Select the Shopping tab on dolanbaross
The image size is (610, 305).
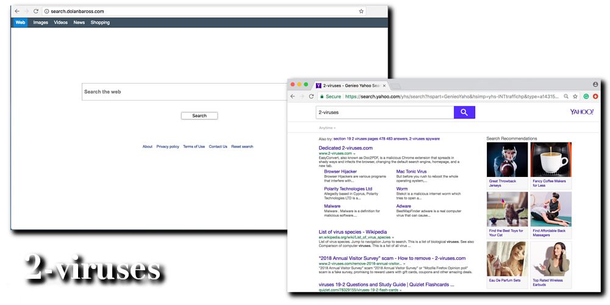(x=100, y=23)
